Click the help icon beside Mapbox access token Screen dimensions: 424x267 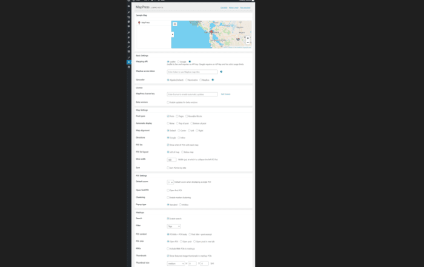click(x=221, y=72)
